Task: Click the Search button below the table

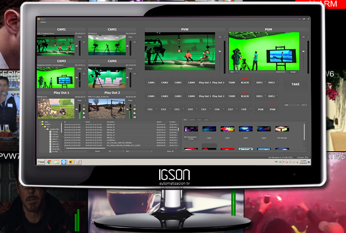Action: (x=97, y=151)
